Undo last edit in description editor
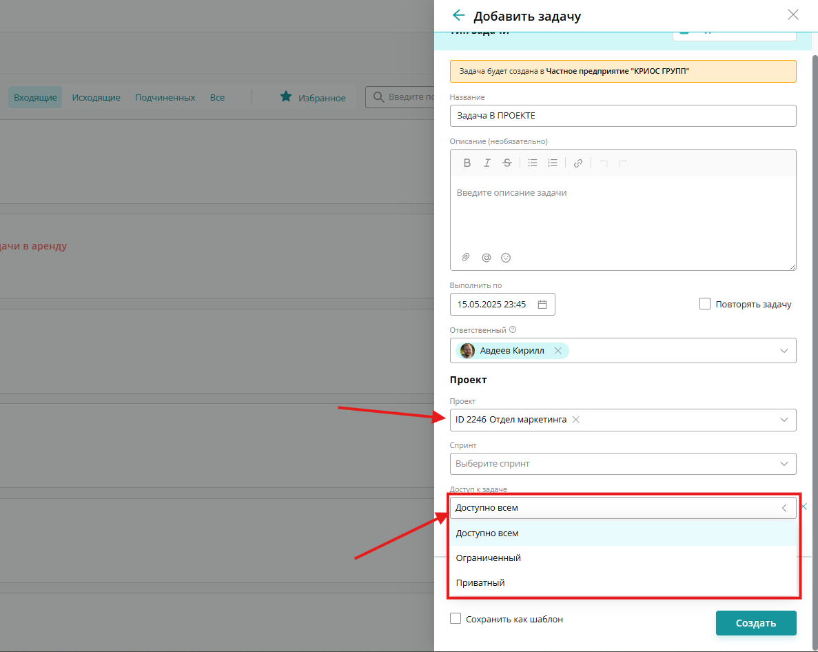The image size is (818, 652). tap(604, 163)
